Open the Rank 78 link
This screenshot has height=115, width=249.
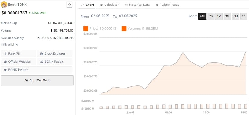click(x=18, y=53)
